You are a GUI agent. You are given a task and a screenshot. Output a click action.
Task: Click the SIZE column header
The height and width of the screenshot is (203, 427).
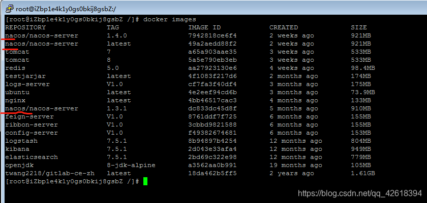pyautogui.click(x=359, y=27)
